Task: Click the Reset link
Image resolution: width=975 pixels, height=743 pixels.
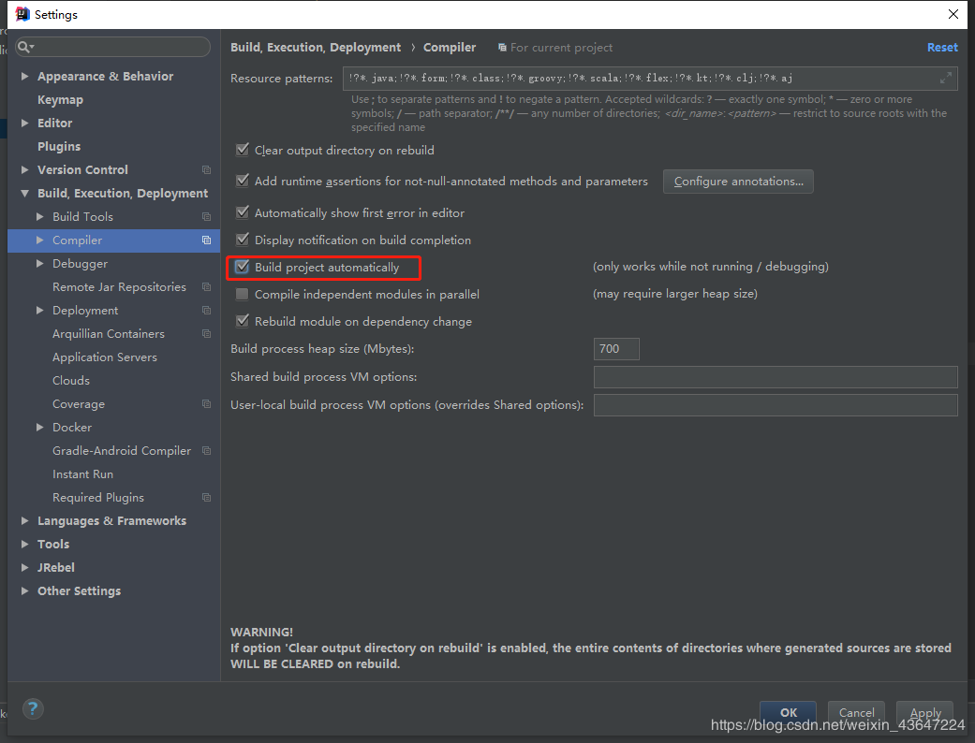Action: click(x=942, y=47)
